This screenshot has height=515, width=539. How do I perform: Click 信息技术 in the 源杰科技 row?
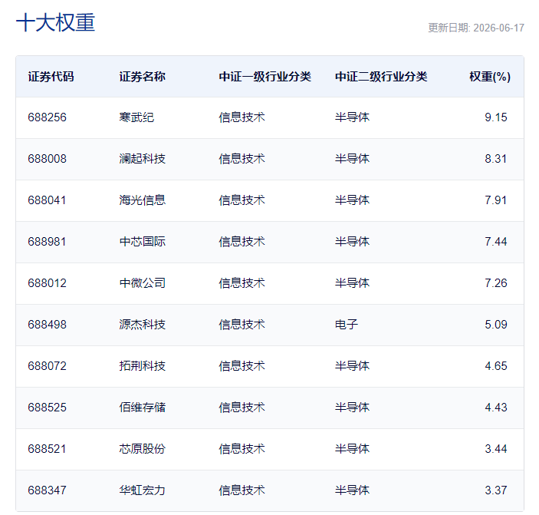242,325
